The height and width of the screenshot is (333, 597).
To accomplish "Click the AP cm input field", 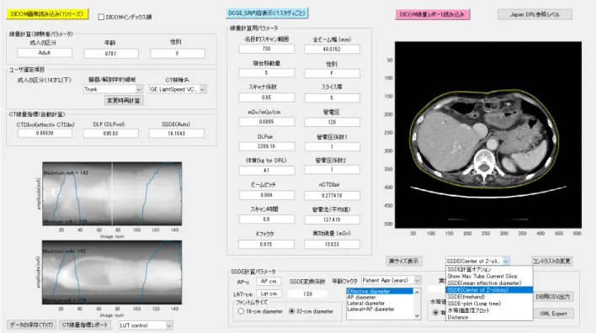I will click(x=269, y=282).
